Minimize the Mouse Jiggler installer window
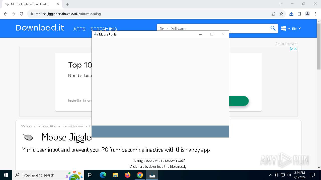The image size is (321, 180). pyautogui.click(x=200, y=34)
